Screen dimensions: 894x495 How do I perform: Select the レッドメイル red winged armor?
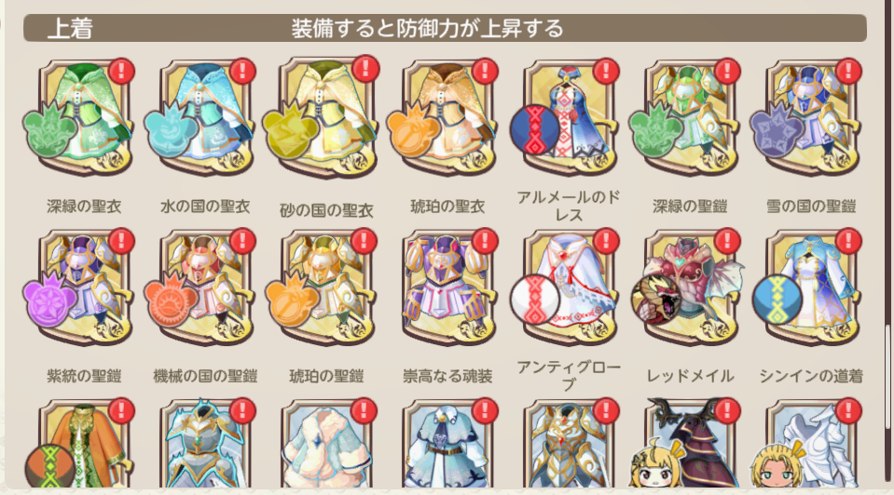[691, 288]
